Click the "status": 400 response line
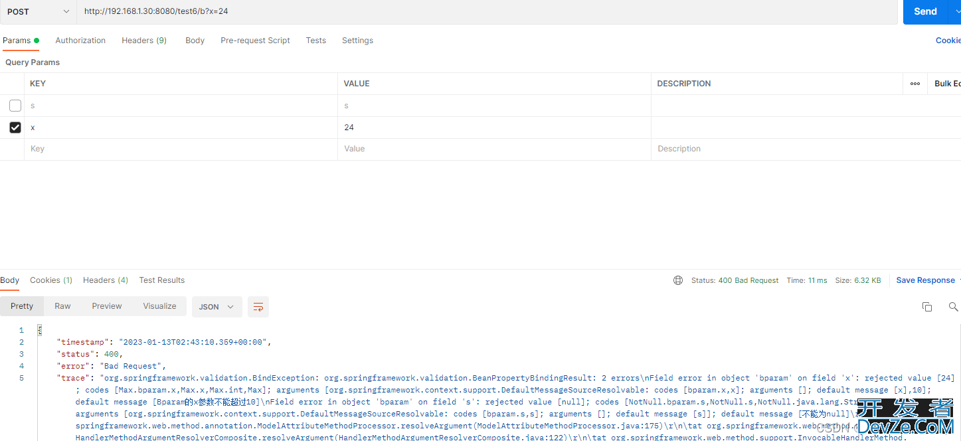This screenshot has width=961, height=441. point(90,354)
